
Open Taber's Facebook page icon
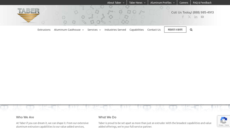183,17
